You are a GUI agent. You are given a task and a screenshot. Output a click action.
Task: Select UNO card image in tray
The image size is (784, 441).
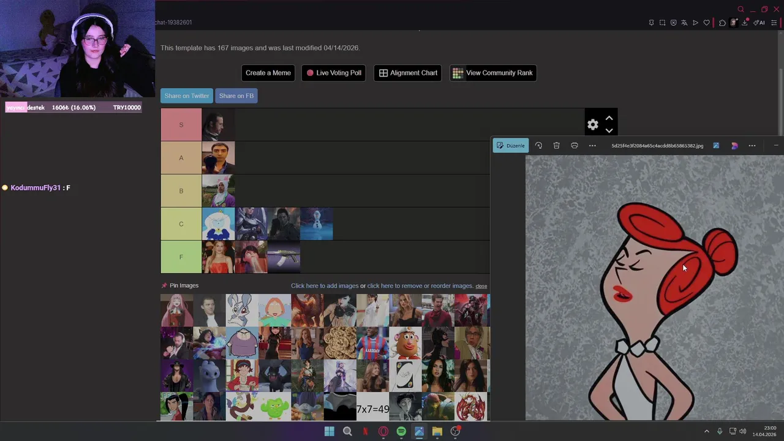(x=405, y=376)
